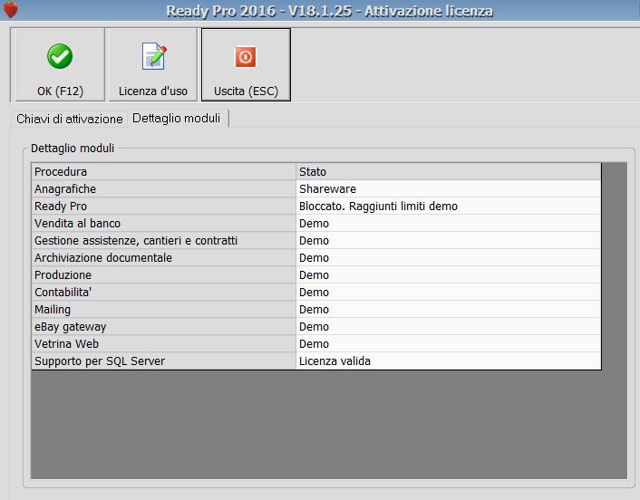The image size is (640, 500).
Task: Click the Shareware status cell
Action: tap(449, 188)
